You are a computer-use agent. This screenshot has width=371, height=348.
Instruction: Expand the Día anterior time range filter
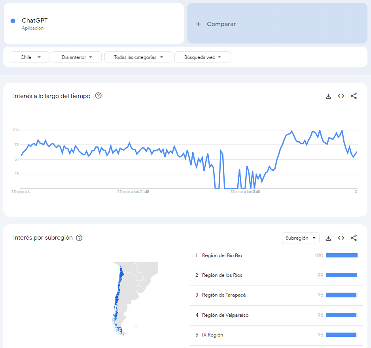[77, 57]
